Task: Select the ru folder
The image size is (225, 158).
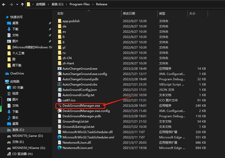Action: click(x=64, y=53)
